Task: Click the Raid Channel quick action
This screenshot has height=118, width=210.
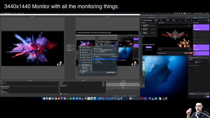Action: point(201,48)
